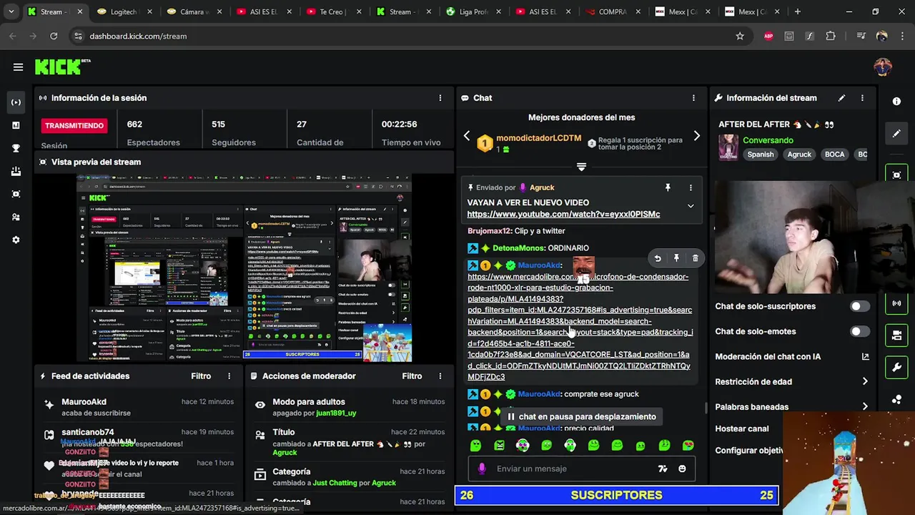Open the profile avatar in Kick header

coord(883,67)
